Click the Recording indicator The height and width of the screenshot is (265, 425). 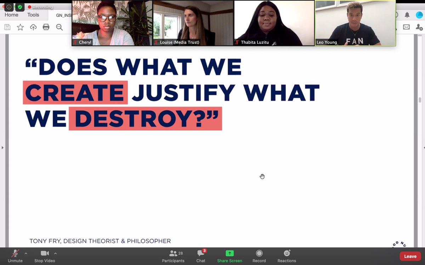(x=40, y=7)
